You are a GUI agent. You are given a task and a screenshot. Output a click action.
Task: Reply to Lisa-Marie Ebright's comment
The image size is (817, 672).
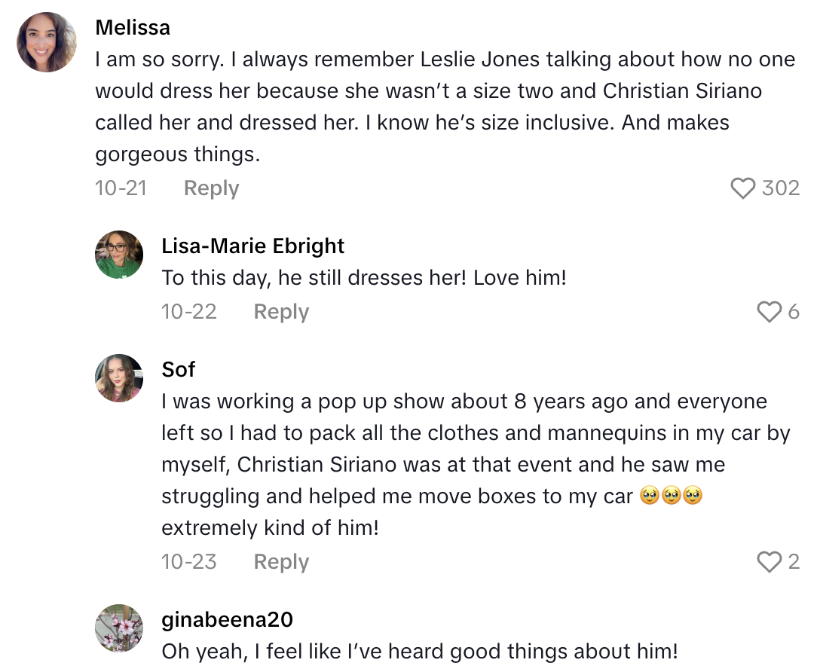281,312
